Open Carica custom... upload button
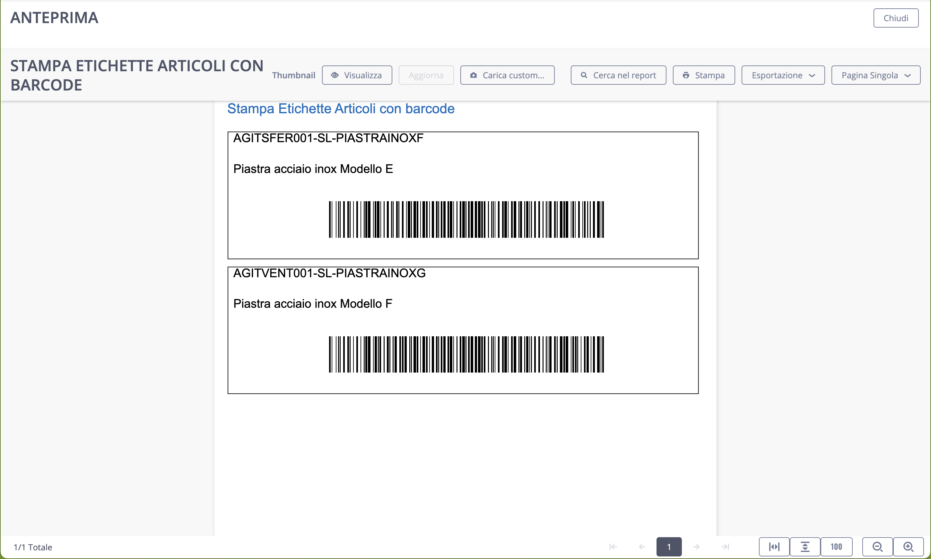Screen dimensions: 931x559 [507, 75]
